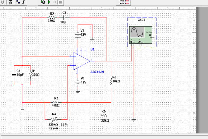Image resolution: width=208 pixels, height=139 pixels.
Task: Click the step-shaped bus toolbar icon
Action: click(24, 2)
